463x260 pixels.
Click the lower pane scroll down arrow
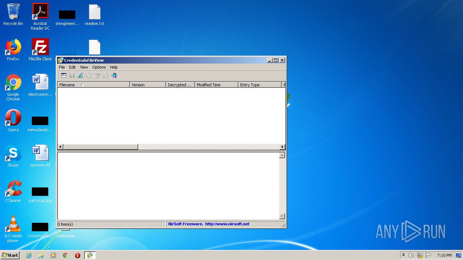coord(282,216)
